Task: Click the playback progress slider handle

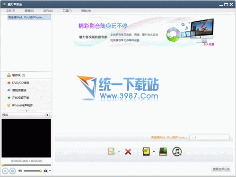Action: pyautogui.click(x=3, y=165)
